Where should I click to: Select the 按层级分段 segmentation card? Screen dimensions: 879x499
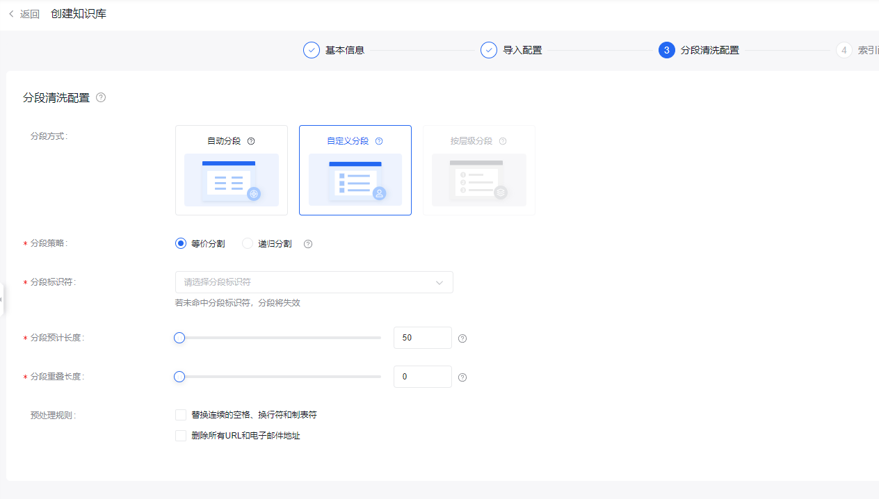tap(478, 170)
